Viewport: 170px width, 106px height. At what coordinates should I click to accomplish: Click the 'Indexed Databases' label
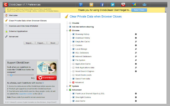click(83, 56)
